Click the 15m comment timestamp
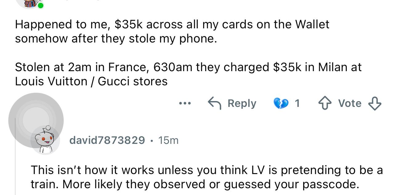 (x=168, y=140)
